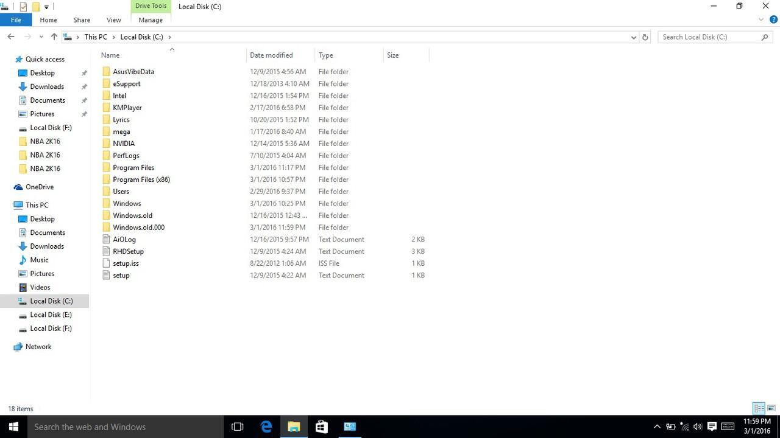Screen dimensions: 780x438
Task: Open the Home ribbon tab
Action: tap(48, 20)
